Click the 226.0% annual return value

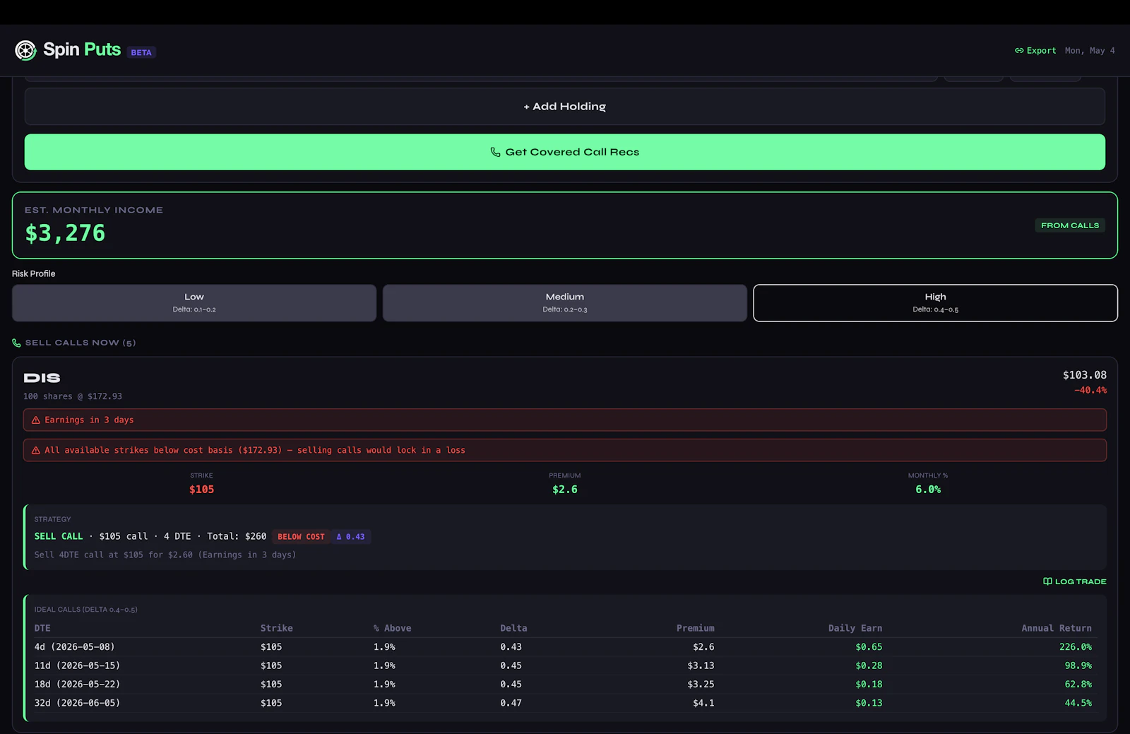tap(1075, 647)
